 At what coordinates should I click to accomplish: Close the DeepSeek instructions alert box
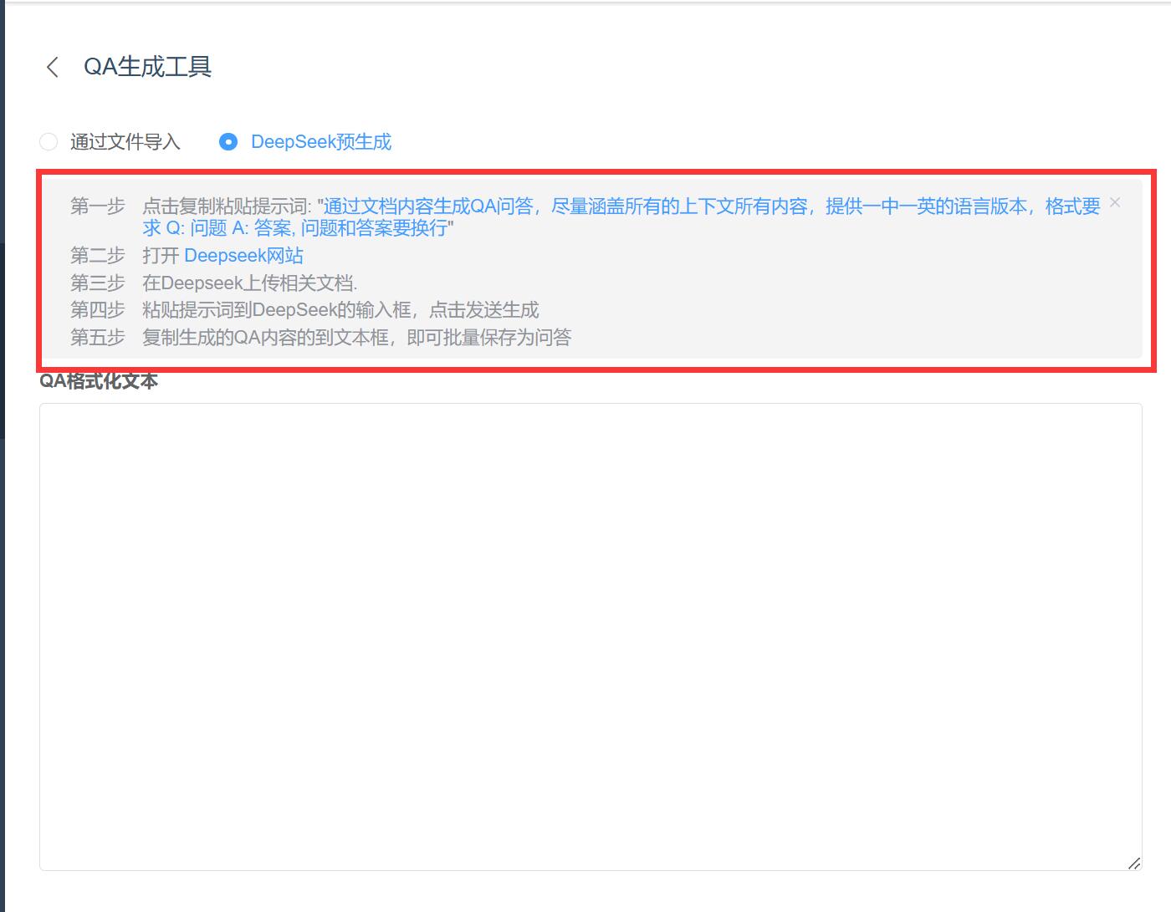coord(1115,202)
